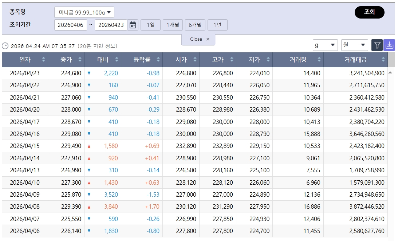The width and height of the screenshot is (398, 241).
Task: Click the filter funnel icon
Action: [x=377, y=45]
